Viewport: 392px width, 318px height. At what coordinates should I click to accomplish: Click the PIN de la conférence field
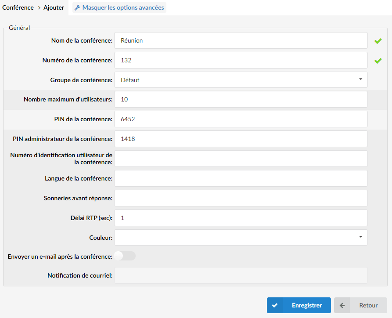241,119
